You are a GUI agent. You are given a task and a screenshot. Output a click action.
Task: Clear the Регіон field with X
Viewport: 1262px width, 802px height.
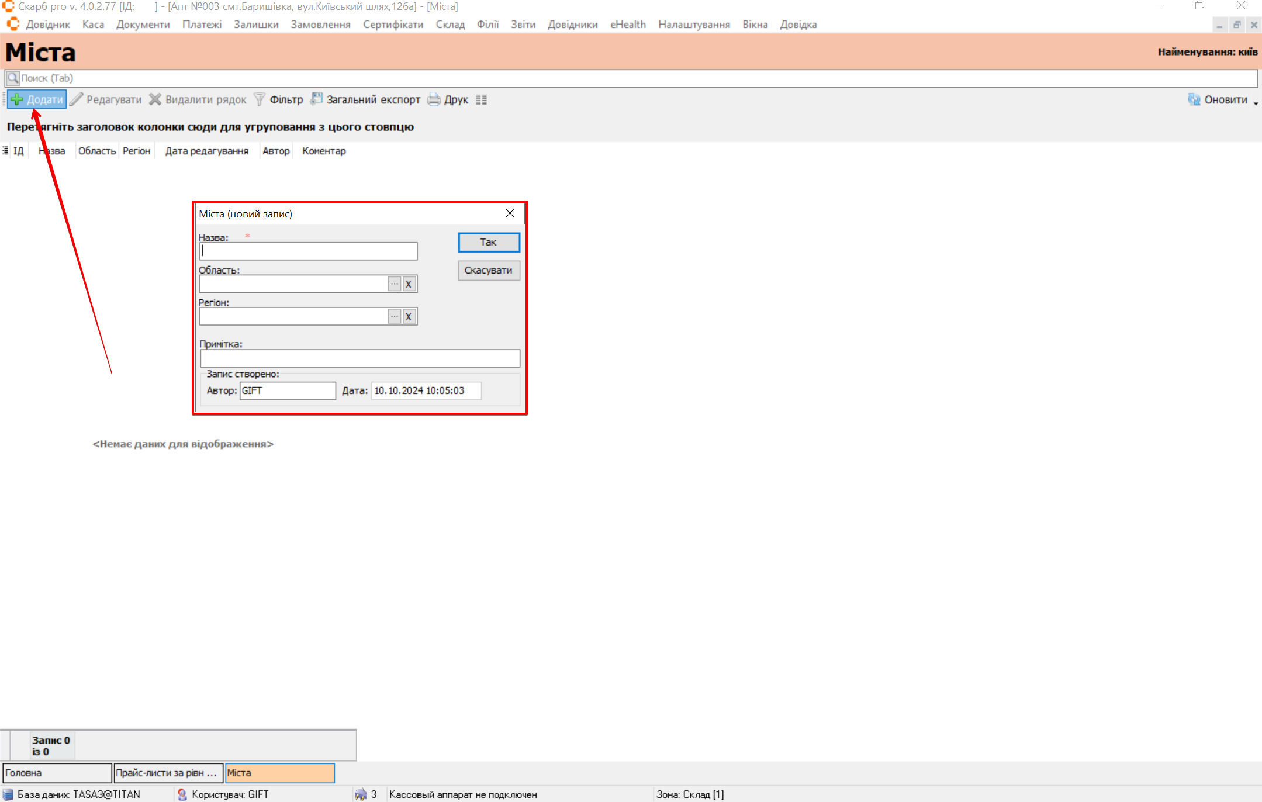click(x=409, y=316)
